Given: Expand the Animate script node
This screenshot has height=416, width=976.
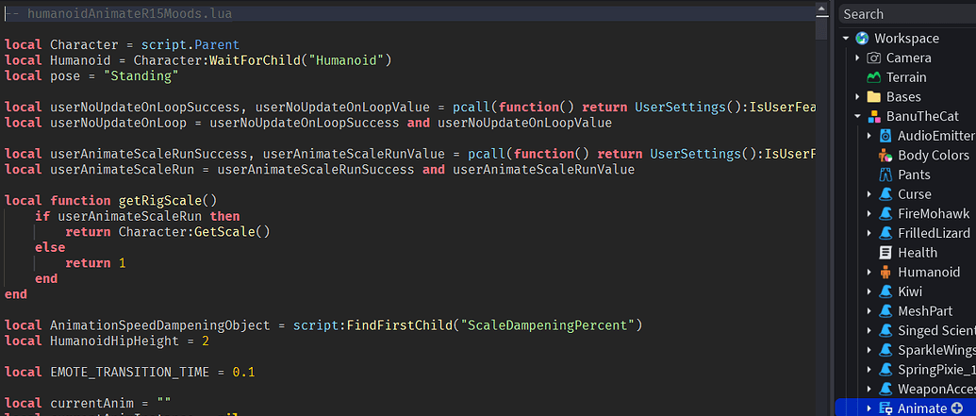Looking at the screenshot, I should (x=869, y=408).
